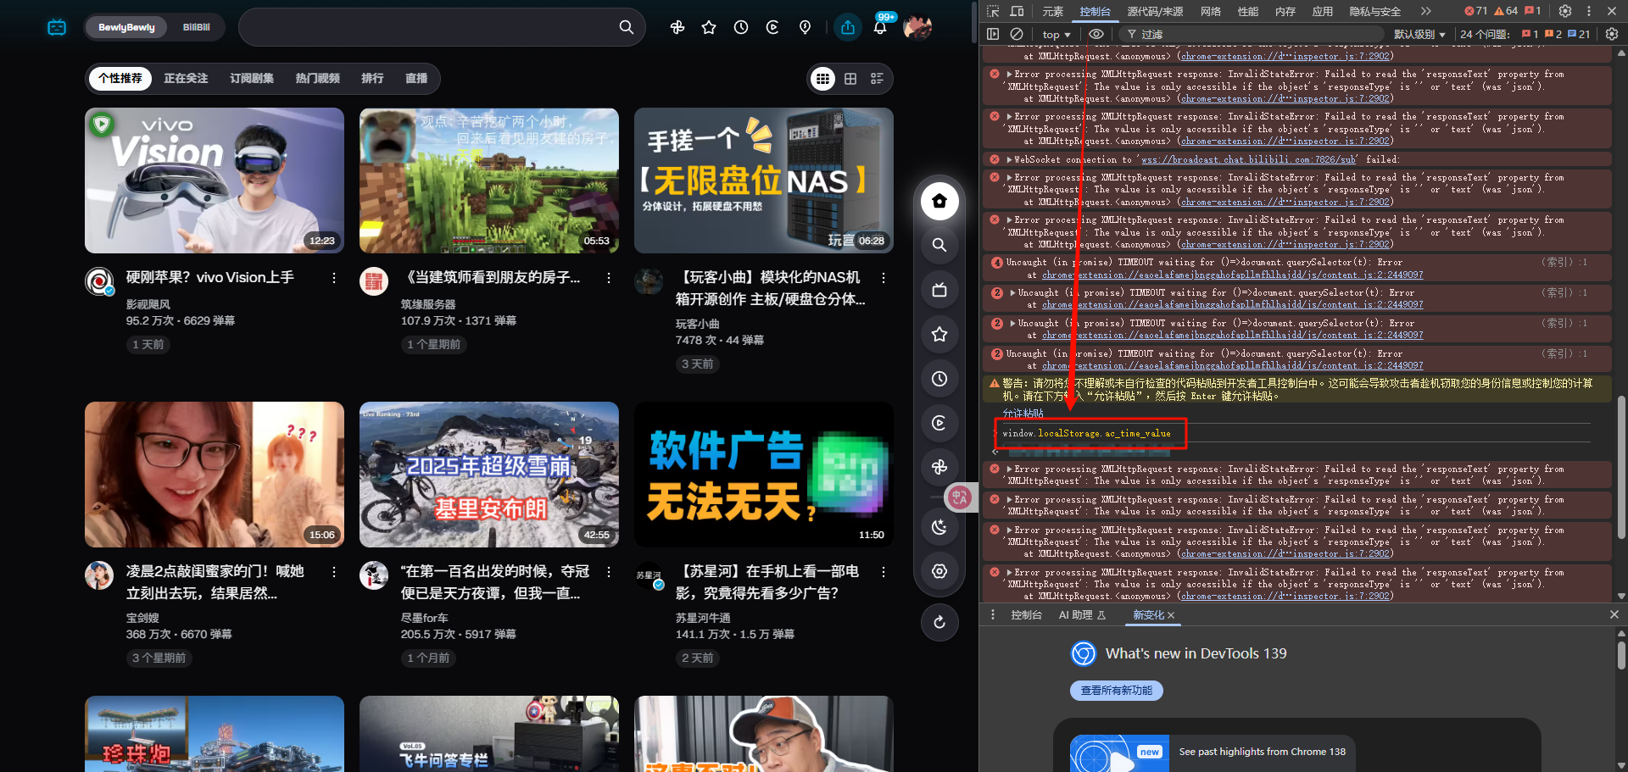The height and width of the screenshot is (772, 1628).
Task: Open the 默认级别 log level dropdown
Action: [1419, 34]
